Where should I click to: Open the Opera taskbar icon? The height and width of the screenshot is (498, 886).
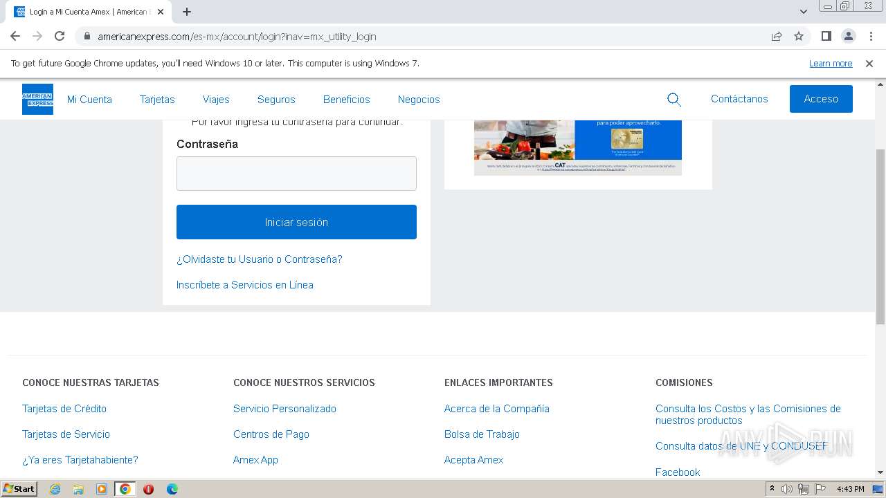pyautogui.click(x=148, y=489)
